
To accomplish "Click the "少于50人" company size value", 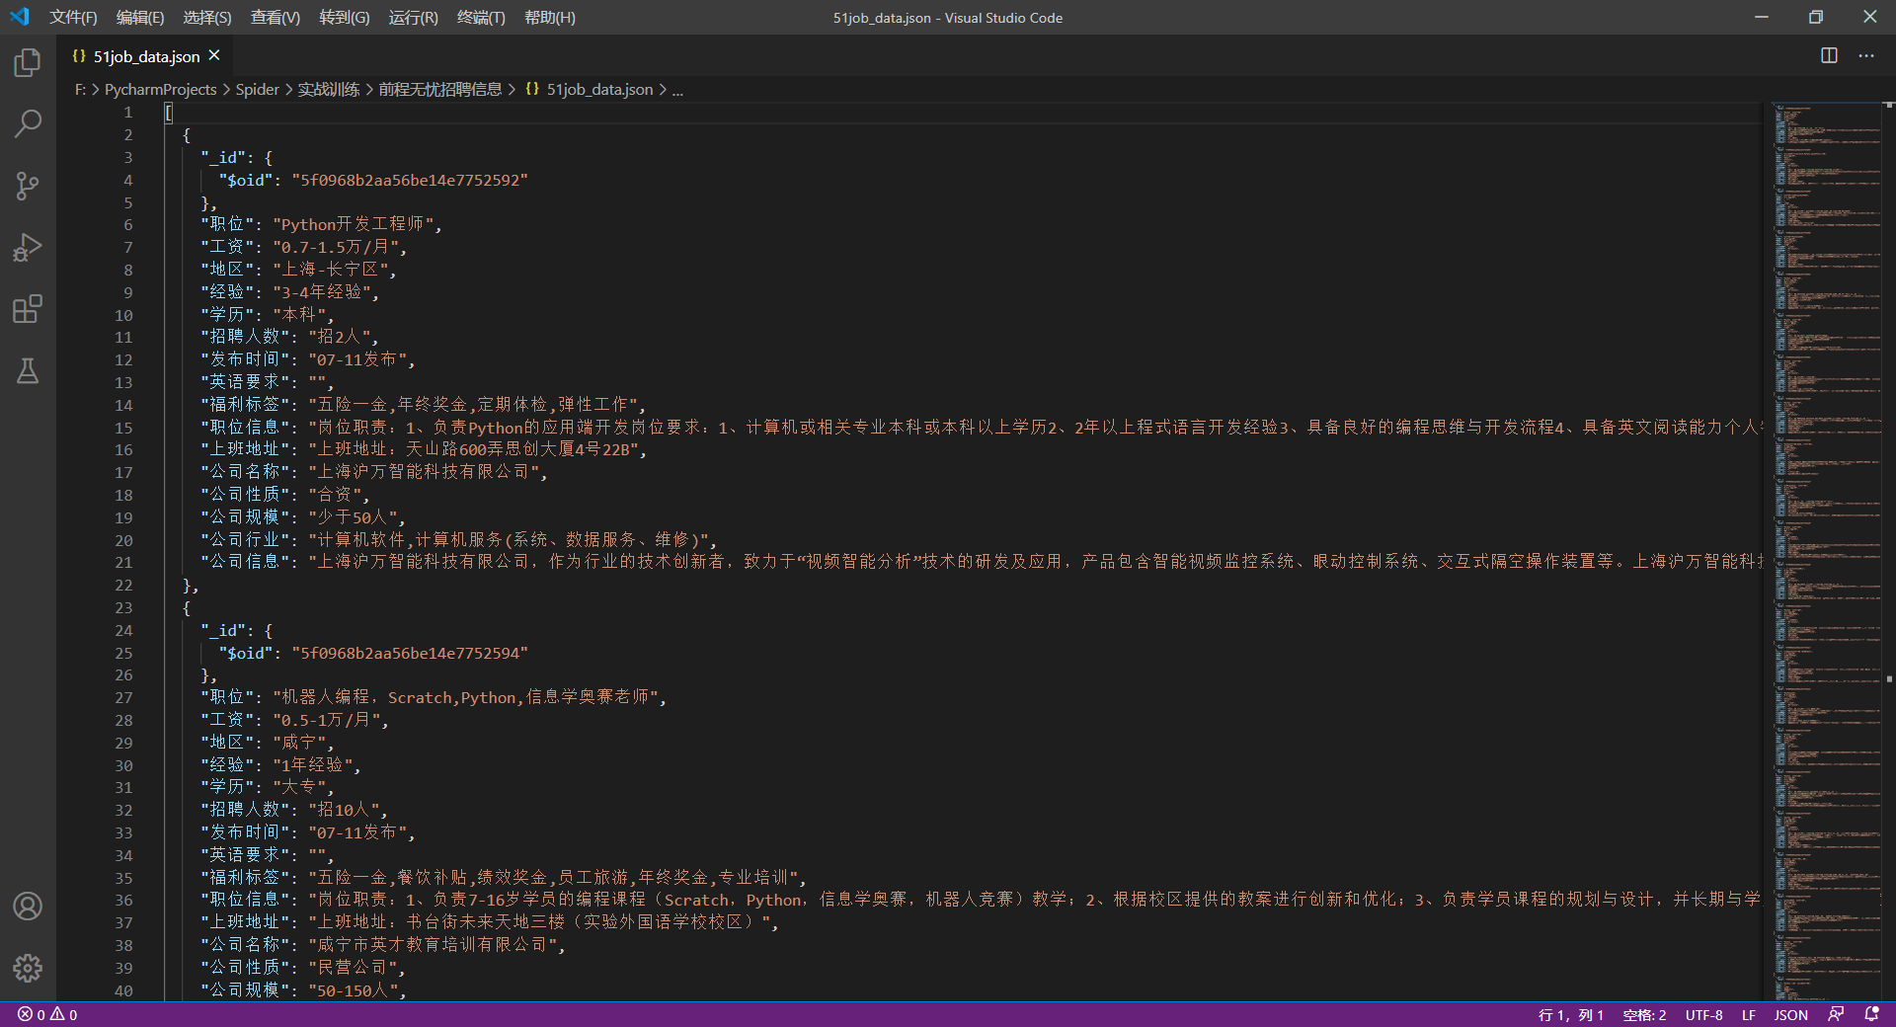I will coord(353,517).
